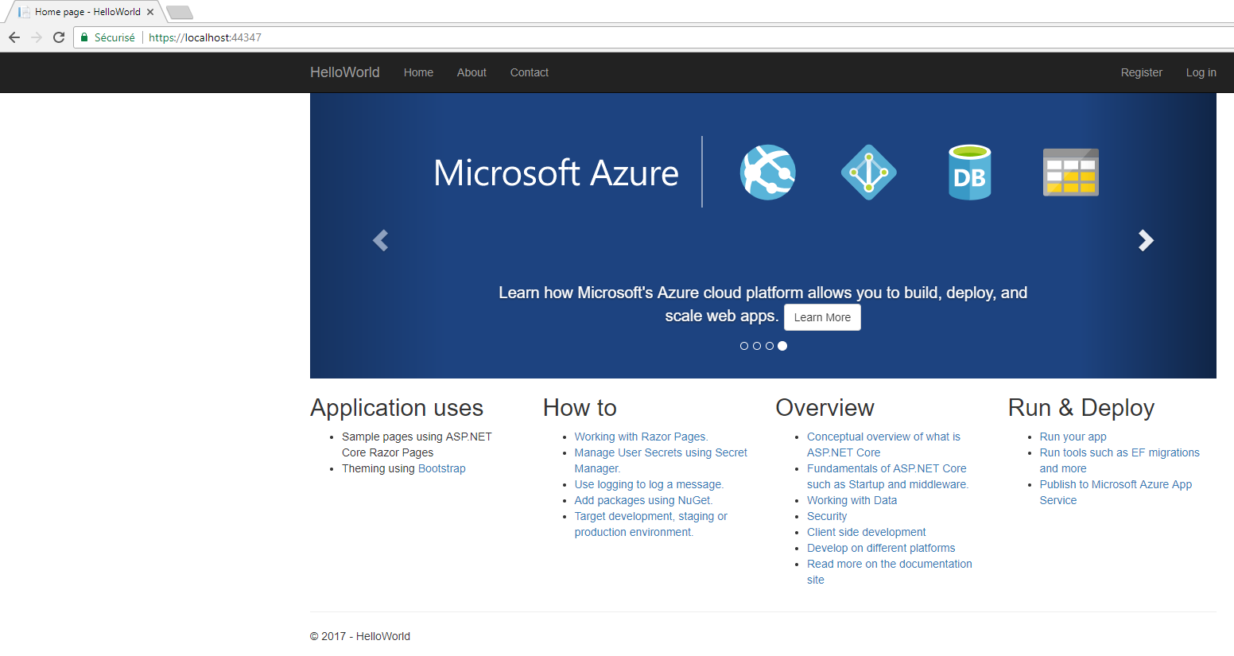Click the Azure globe web icon

tap(767, 173)
